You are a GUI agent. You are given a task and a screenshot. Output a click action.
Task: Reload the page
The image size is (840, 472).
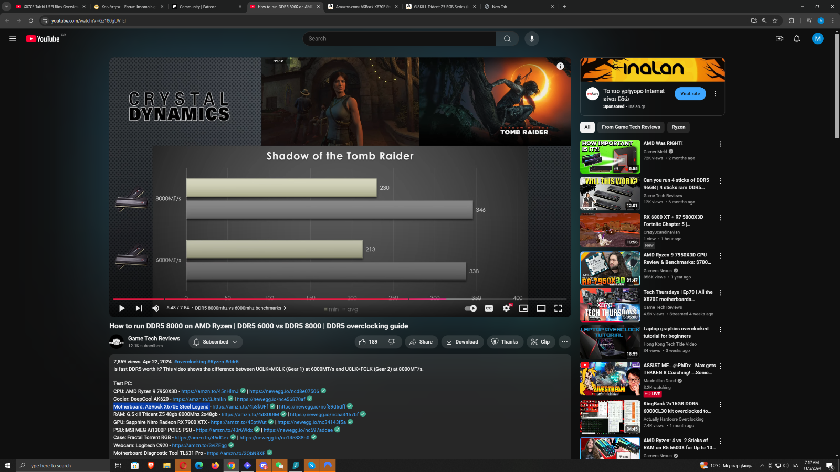coord(30,20)
